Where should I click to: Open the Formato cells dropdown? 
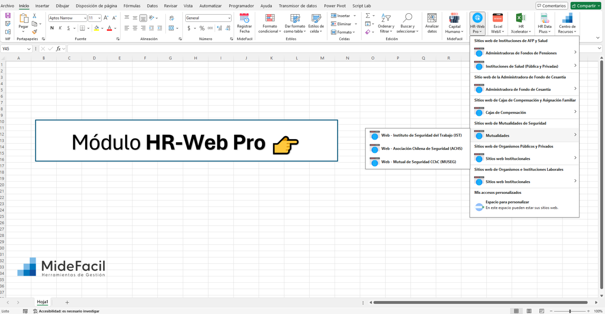(x=343, y=32)
